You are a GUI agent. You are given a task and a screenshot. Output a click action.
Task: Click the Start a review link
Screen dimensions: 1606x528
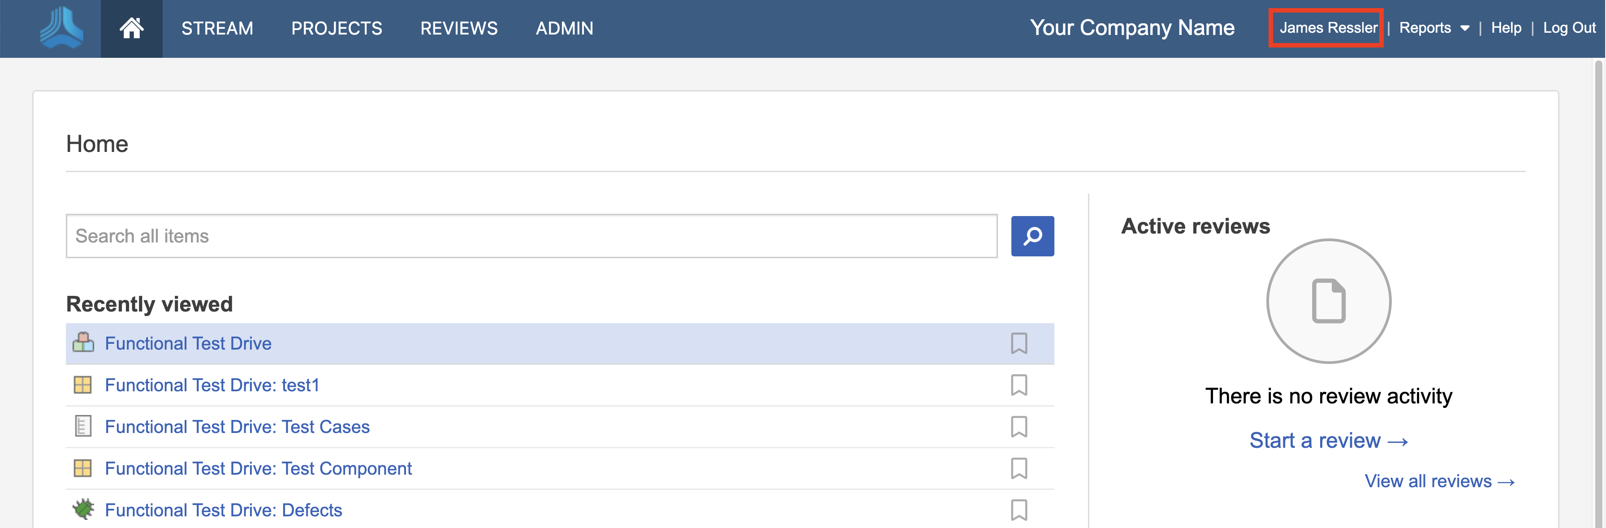pyautogui.click(x=1328, y=441)
